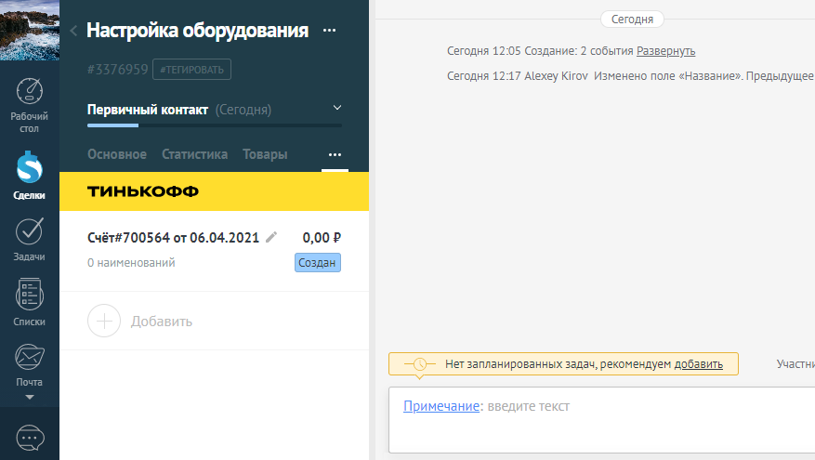Switch to the Статистика tab

coord(194,154)
